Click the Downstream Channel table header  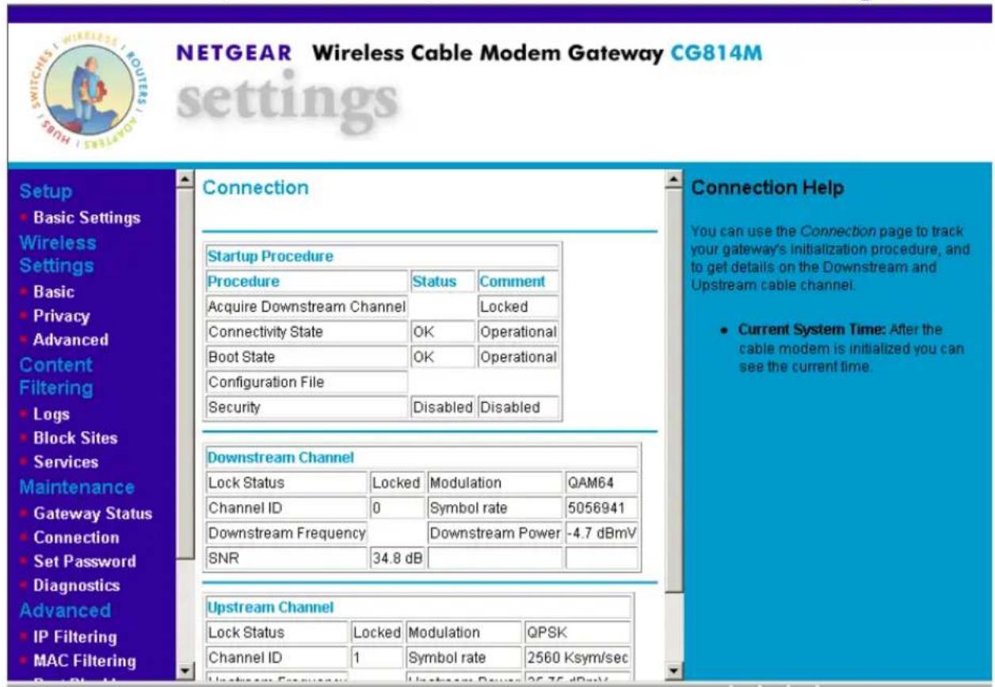click(x=421, y=457)
